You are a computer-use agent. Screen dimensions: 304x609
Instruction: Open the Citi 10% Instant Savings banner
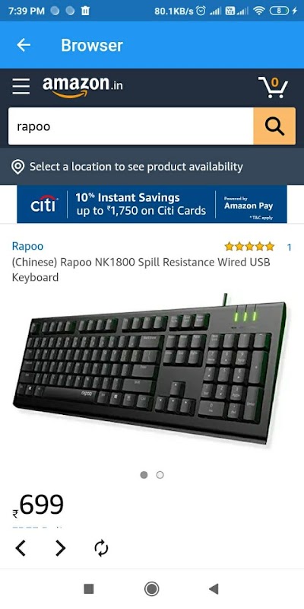(152, 204)
